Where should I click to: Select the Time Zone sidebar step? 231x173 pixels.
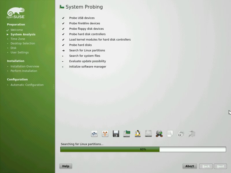18,39
